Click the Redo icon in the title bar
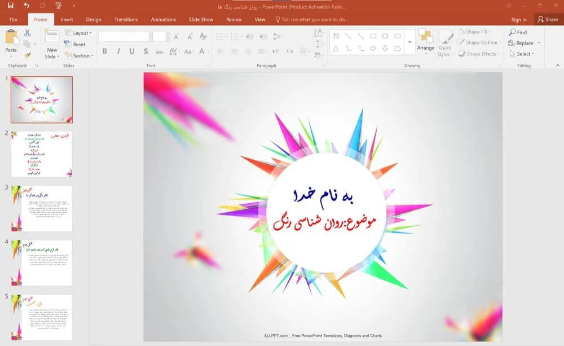The height and width of the screenshot is (346, 564). coord(42,6)
